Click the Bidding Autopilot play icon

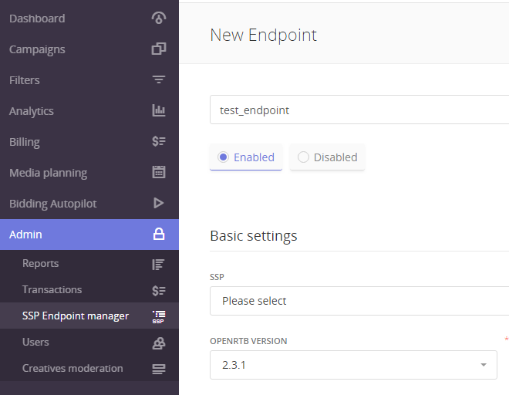(x=159, y=203)
